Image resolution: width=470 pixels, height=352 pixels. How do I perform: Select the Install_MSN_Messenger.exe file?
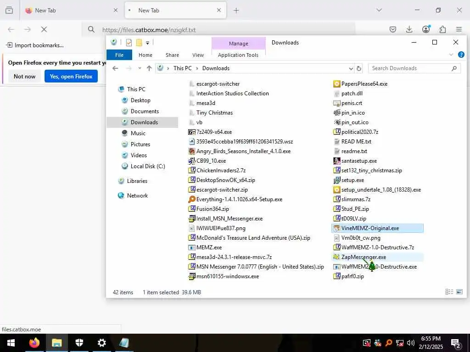click(x=225, y=219)
